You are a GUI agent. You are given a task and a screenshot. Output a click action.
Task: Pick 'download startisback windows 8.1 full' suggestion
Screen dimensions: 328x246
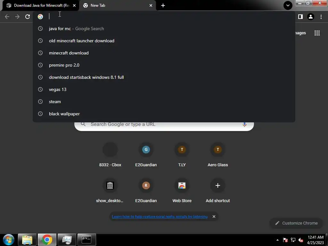(x=164, y=77)
